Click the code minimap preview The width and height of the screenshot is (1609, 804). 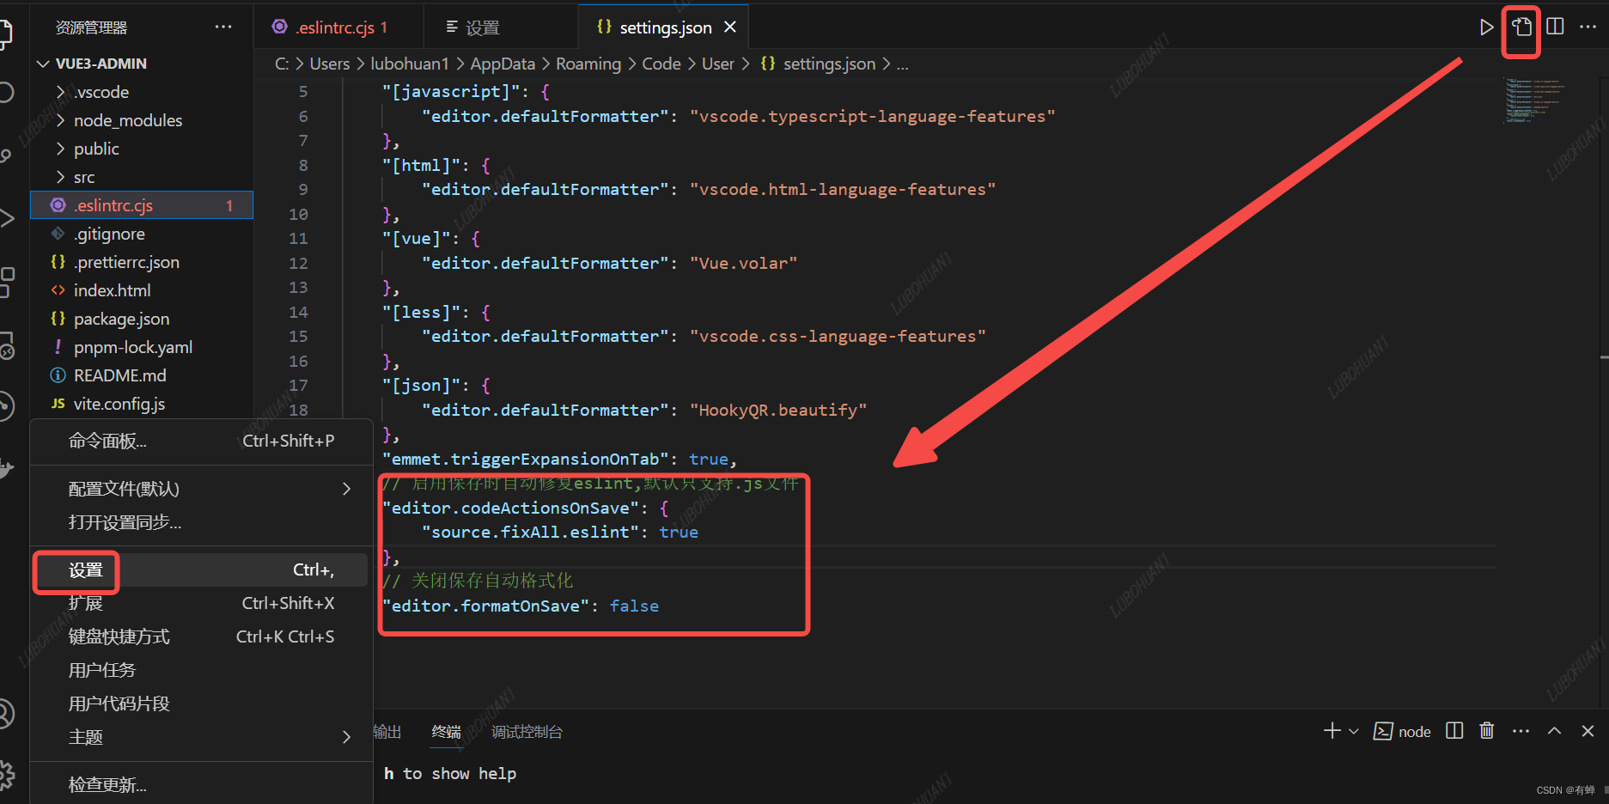pyautogui.click(x=1533, y=100)
